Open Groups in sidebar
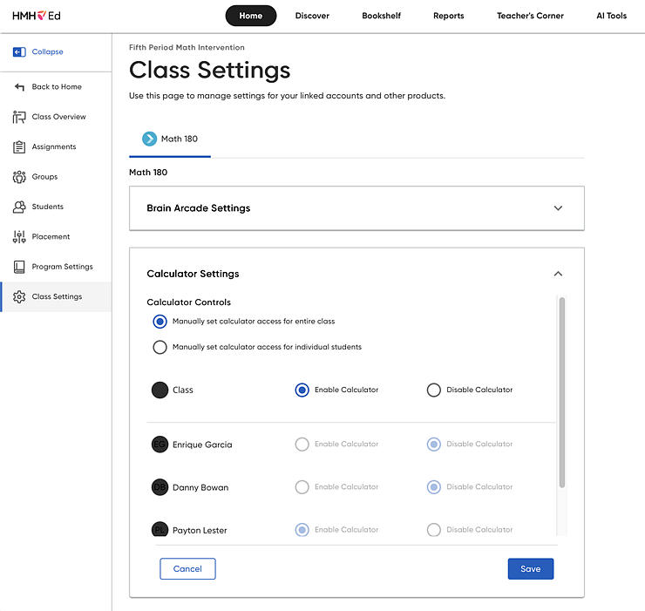The width and height of the screenshot is (645, 611). pyautogui.click(x=44, y=177)
